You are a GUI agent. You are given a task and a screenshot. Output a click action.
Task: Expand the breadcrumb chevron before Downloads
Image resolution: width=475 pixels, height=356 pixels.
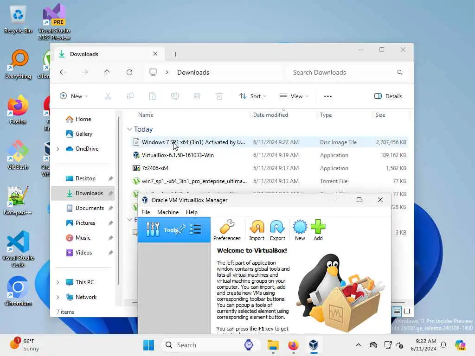click(x=167, y=72)
